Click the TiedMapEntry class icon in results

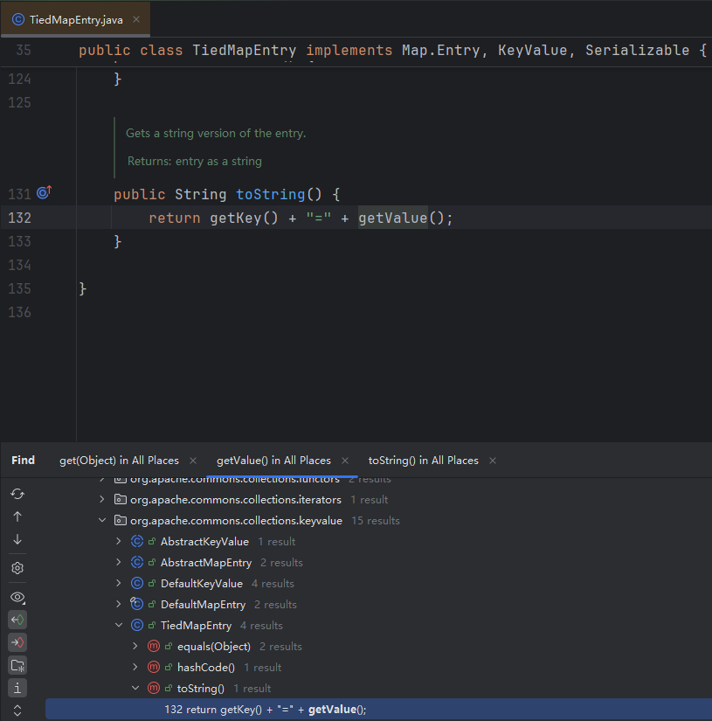137,626
